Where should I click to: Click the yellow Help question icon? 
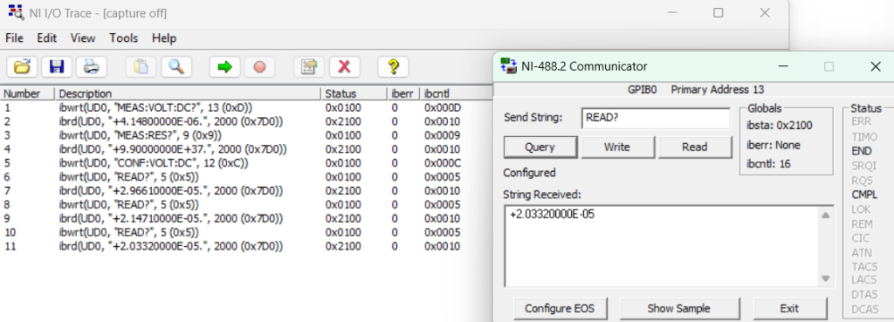coord(393,67)
